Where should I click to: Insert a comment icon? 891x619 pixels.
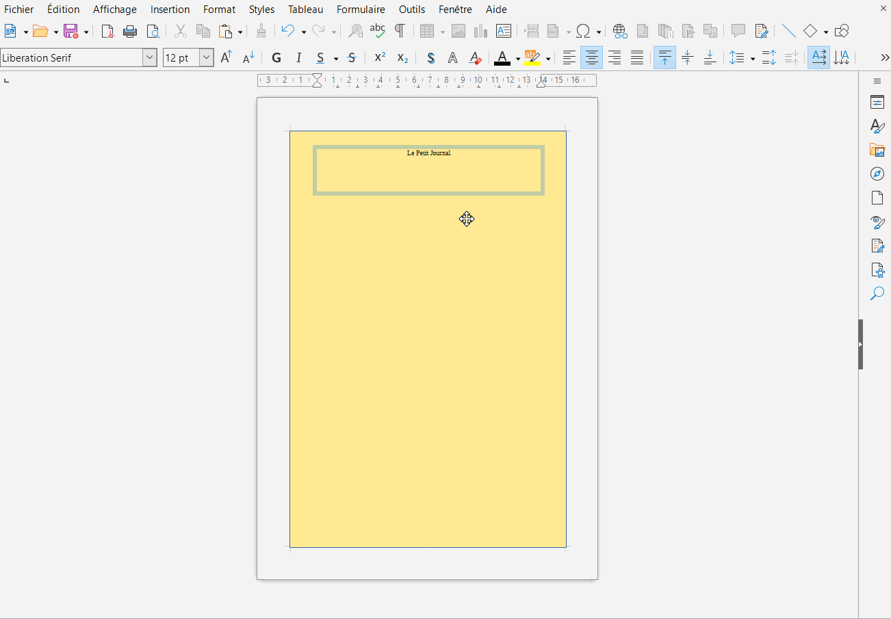click(x=738, y=31)
